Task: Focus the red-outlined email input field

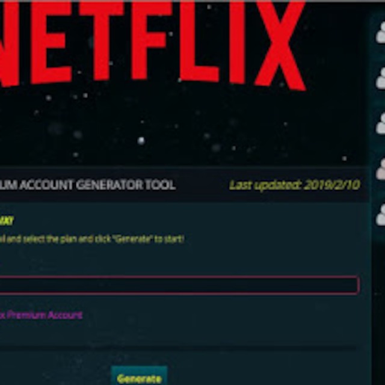Action: (180, 285)
